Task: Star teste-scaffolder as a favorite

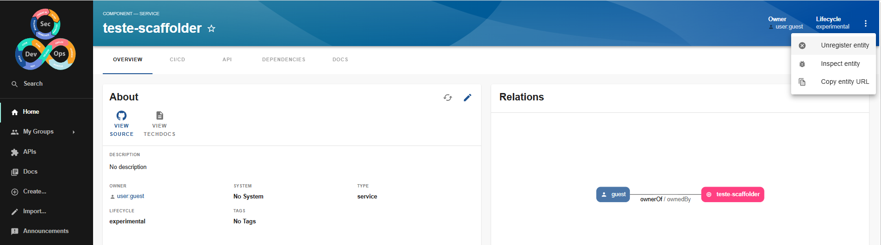Action: click(x=211, y=29)
